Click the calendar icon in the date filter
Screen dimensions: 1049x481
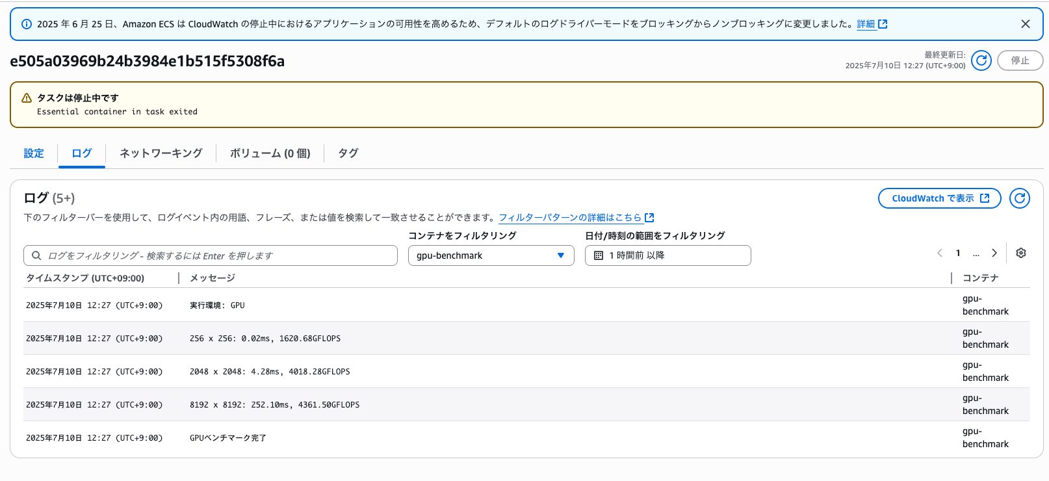[x=599, y=255]
